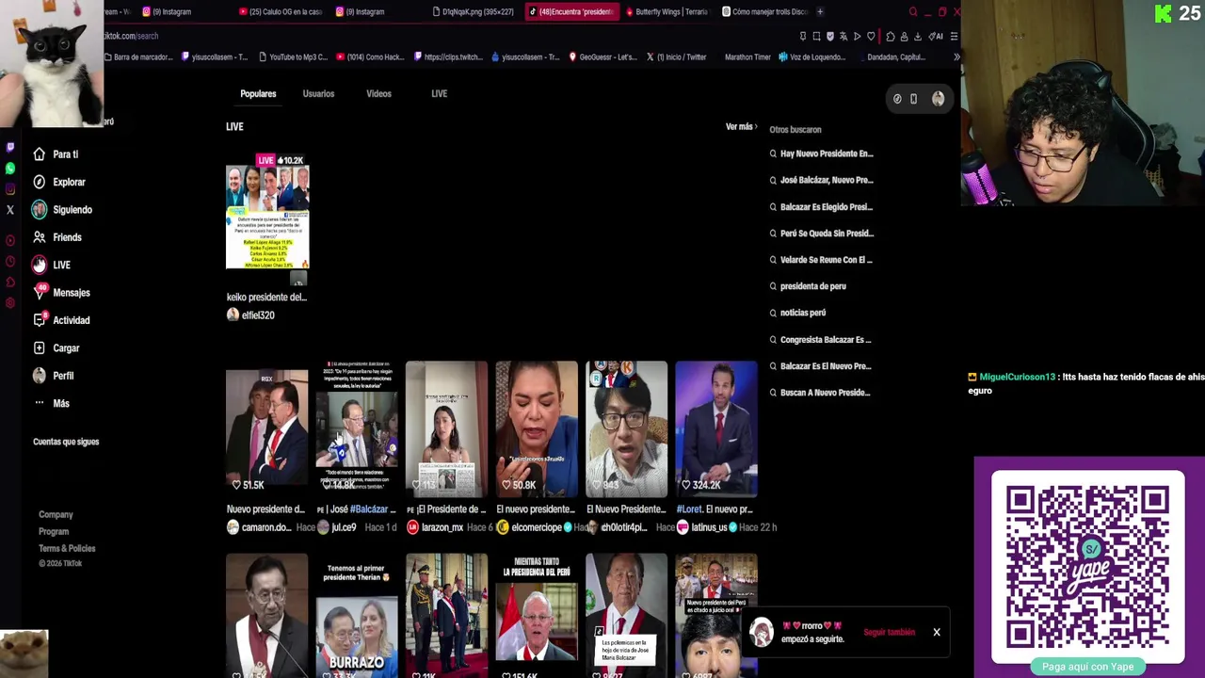Open Explorar compass in TikTok menu
The image size is (1205, 678).
[x=58, y=182]
